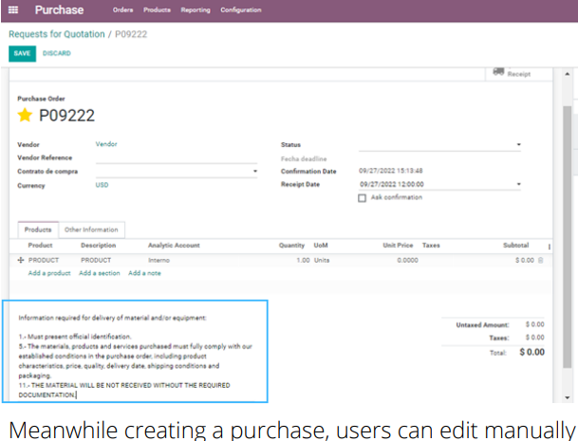
Task: Click the PRODUCT description cell
Action: (96, 260)
